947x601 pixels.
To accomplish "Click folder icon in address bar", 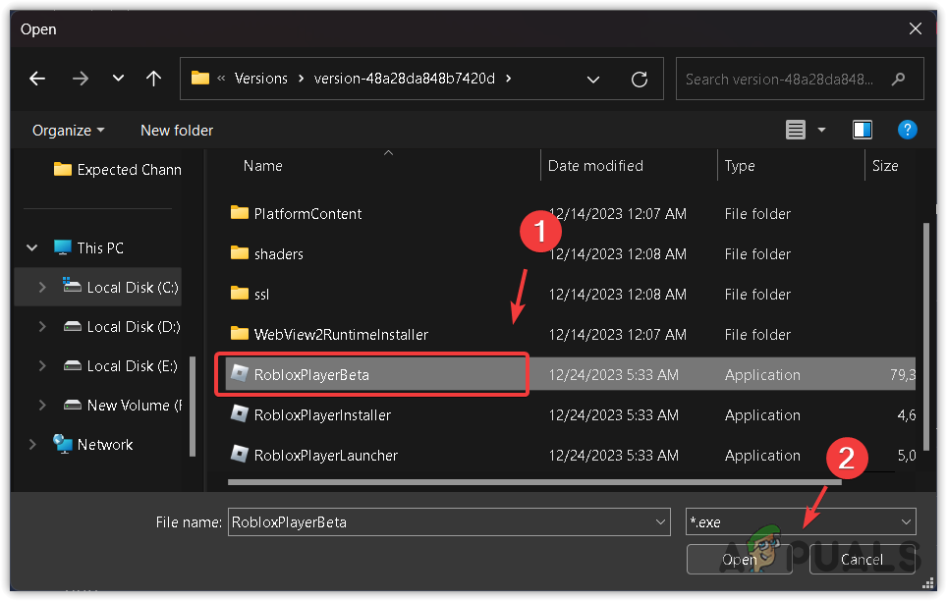I will (199, 78).
